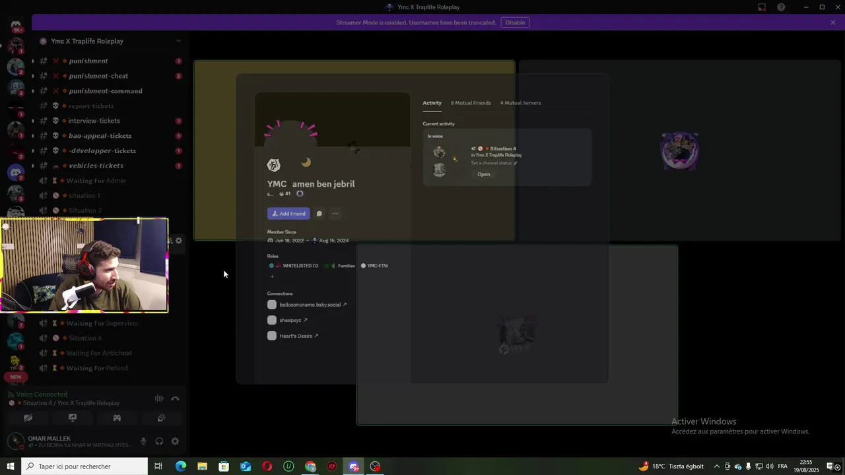Edit channel status pencil icon

click(516, 163)
